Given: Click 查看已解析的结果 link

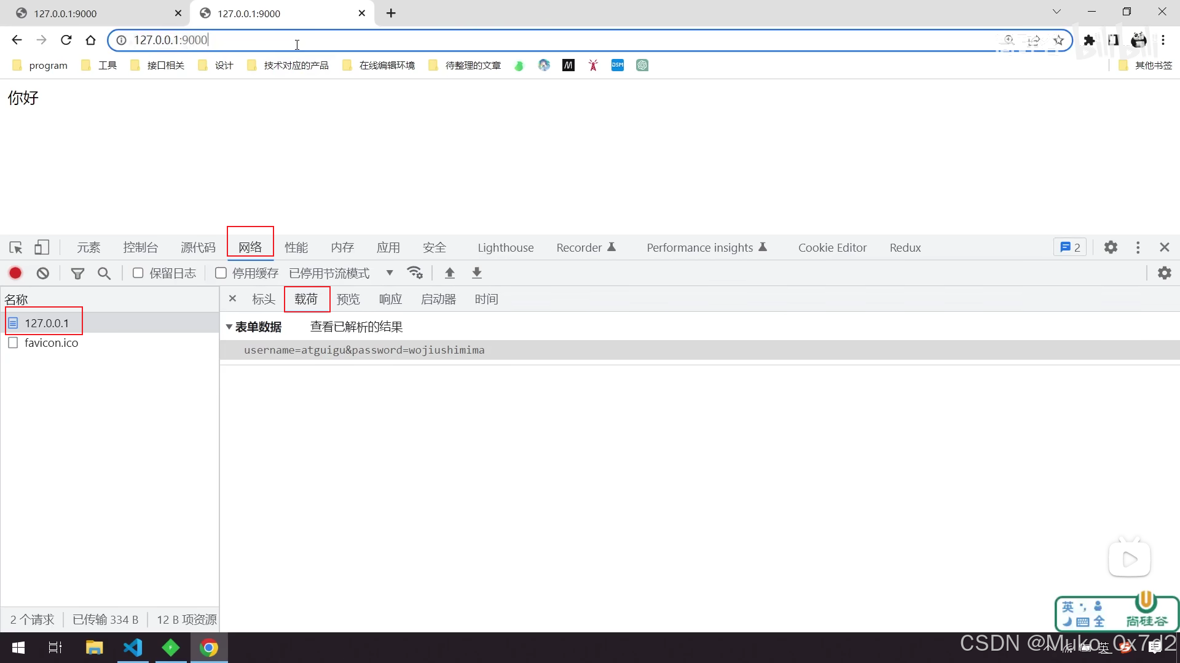Looking at the screenshot, I should tap(356, 327).
